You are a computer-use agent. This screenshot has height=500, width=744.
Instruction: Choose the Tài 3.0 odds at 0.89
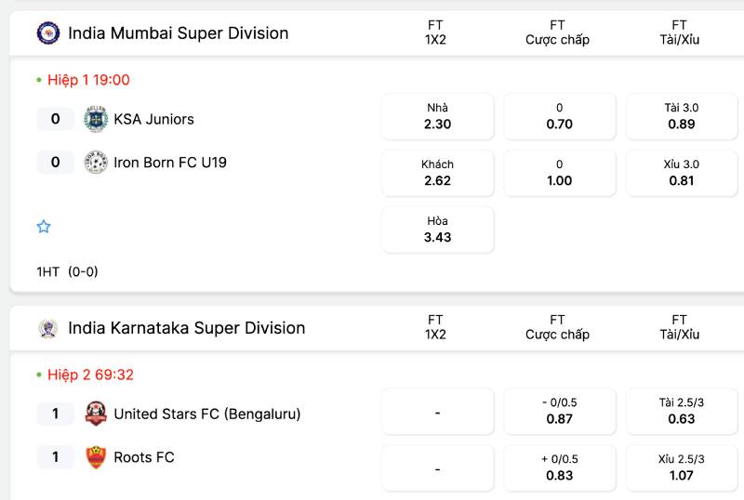pyautogui.click(x=681, y=116)
